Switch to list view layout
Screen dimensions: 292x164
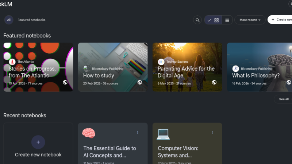(227, 20)
